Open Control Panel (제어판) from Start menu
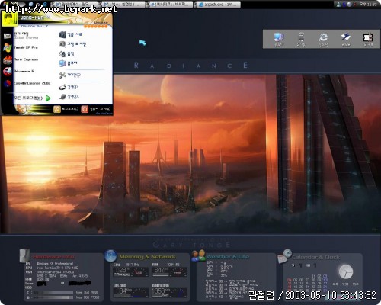 tap(70, 75)
